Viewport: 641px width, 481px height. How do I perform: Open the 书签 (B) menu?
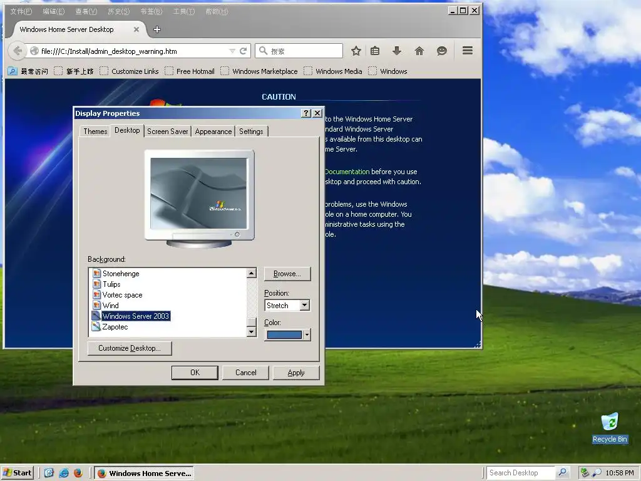coord(151,11)
